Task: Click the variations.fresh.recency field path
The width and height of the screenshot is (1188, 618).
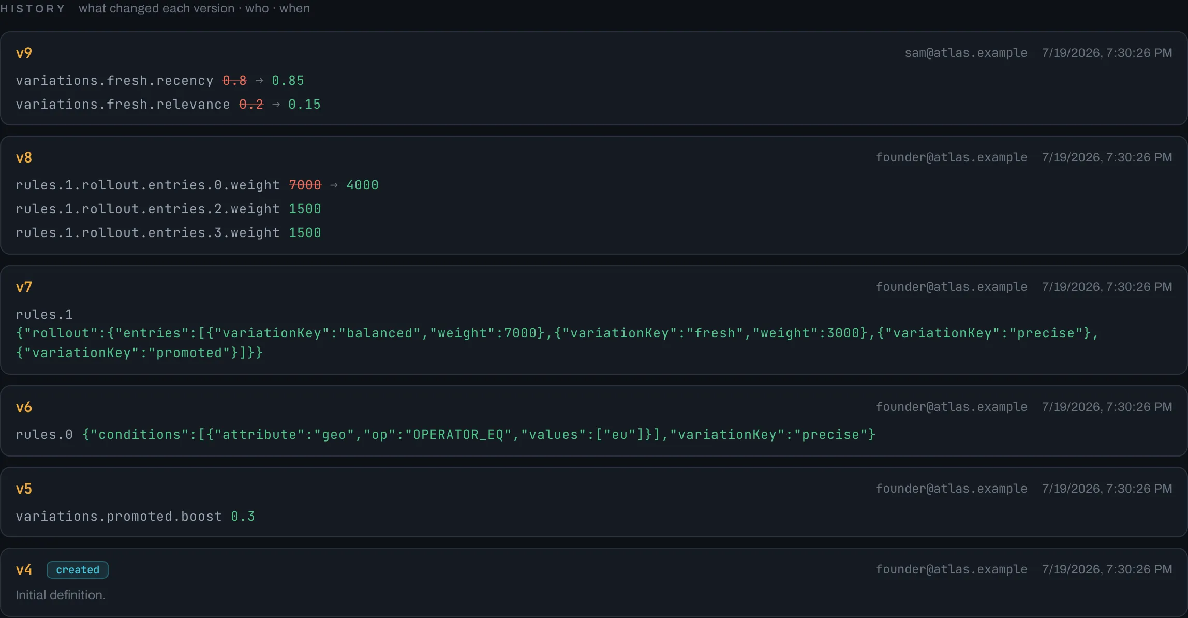Action: [114, 81]
